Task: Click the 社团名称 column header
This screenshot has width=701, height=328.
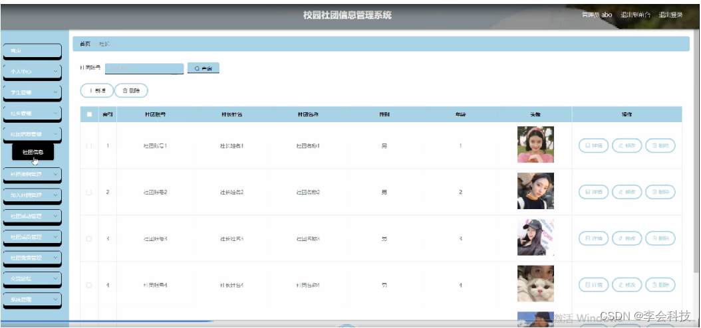Action: [x=308, y=115]
